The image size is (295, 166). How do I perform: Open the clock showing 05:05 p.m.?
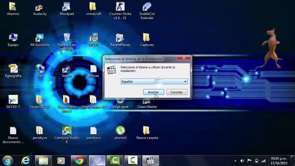coord(279,161)
